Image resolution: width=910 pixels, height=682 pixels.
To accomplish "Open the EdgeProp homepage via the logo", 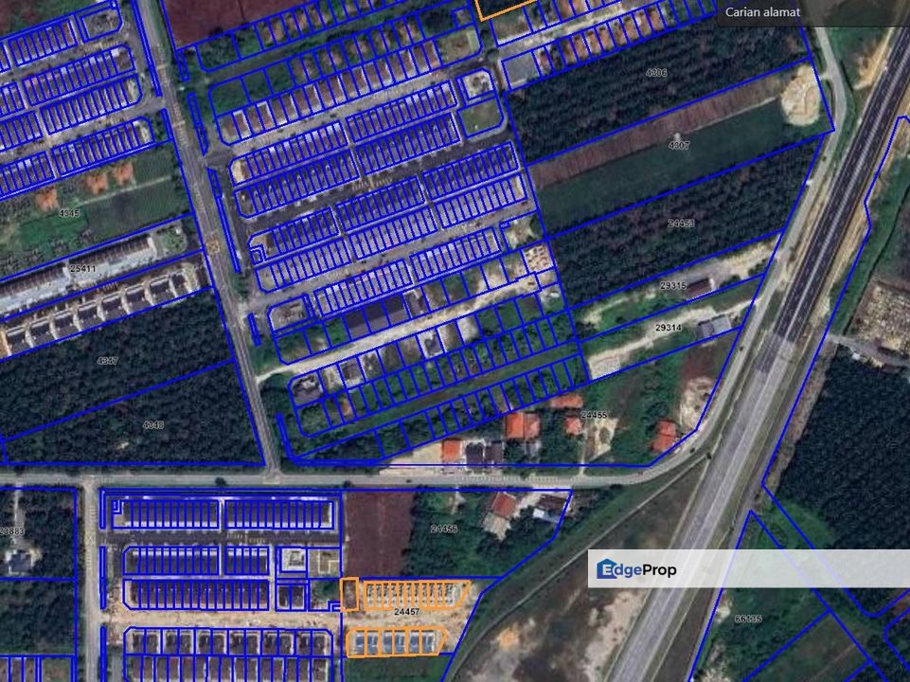I will click(635, 569).
